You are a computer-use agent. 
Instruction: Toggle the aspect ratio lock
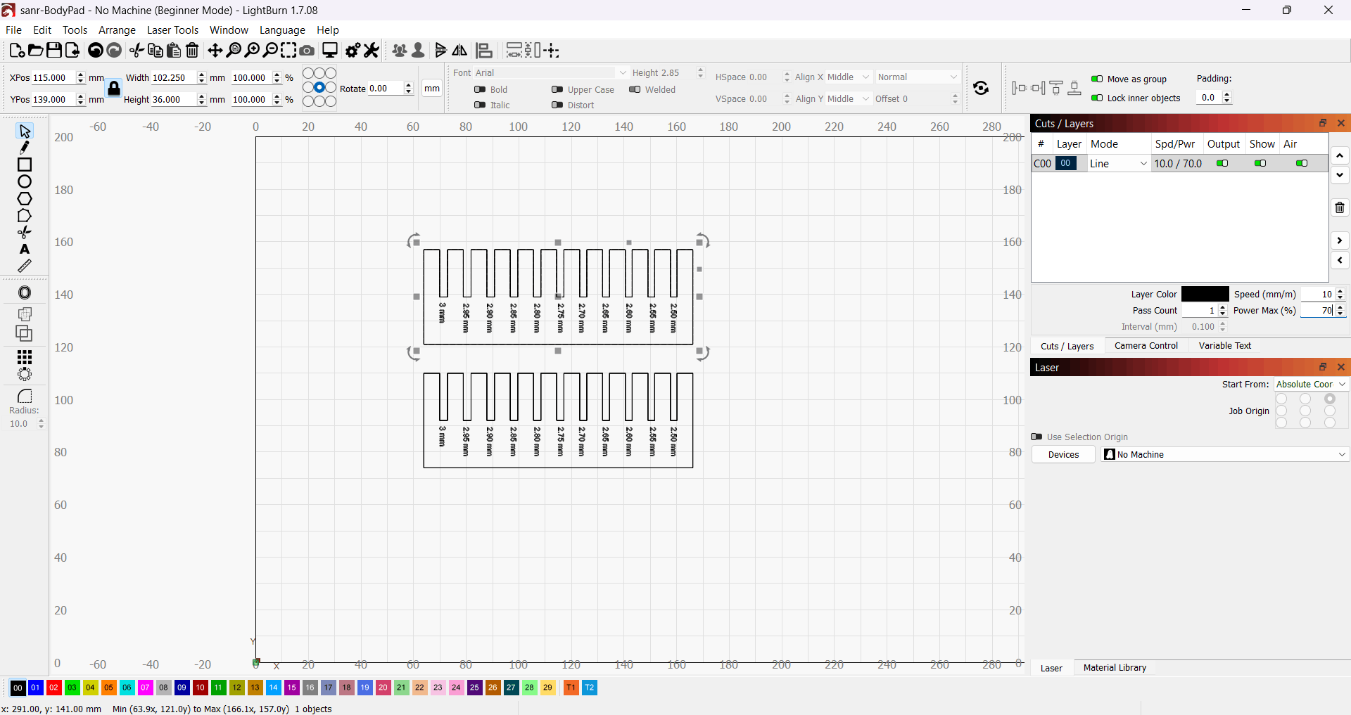point(114,89)
